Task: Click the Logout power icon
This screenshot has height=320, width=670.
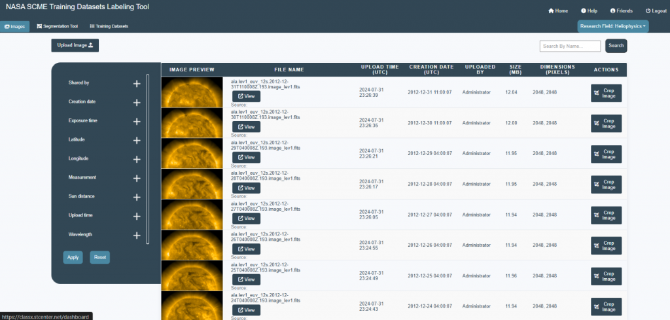Action: [648, 11]
